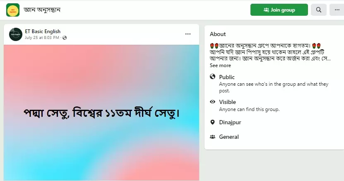Click the General label in About
This screenshot has width=344, height=181.
229,137
